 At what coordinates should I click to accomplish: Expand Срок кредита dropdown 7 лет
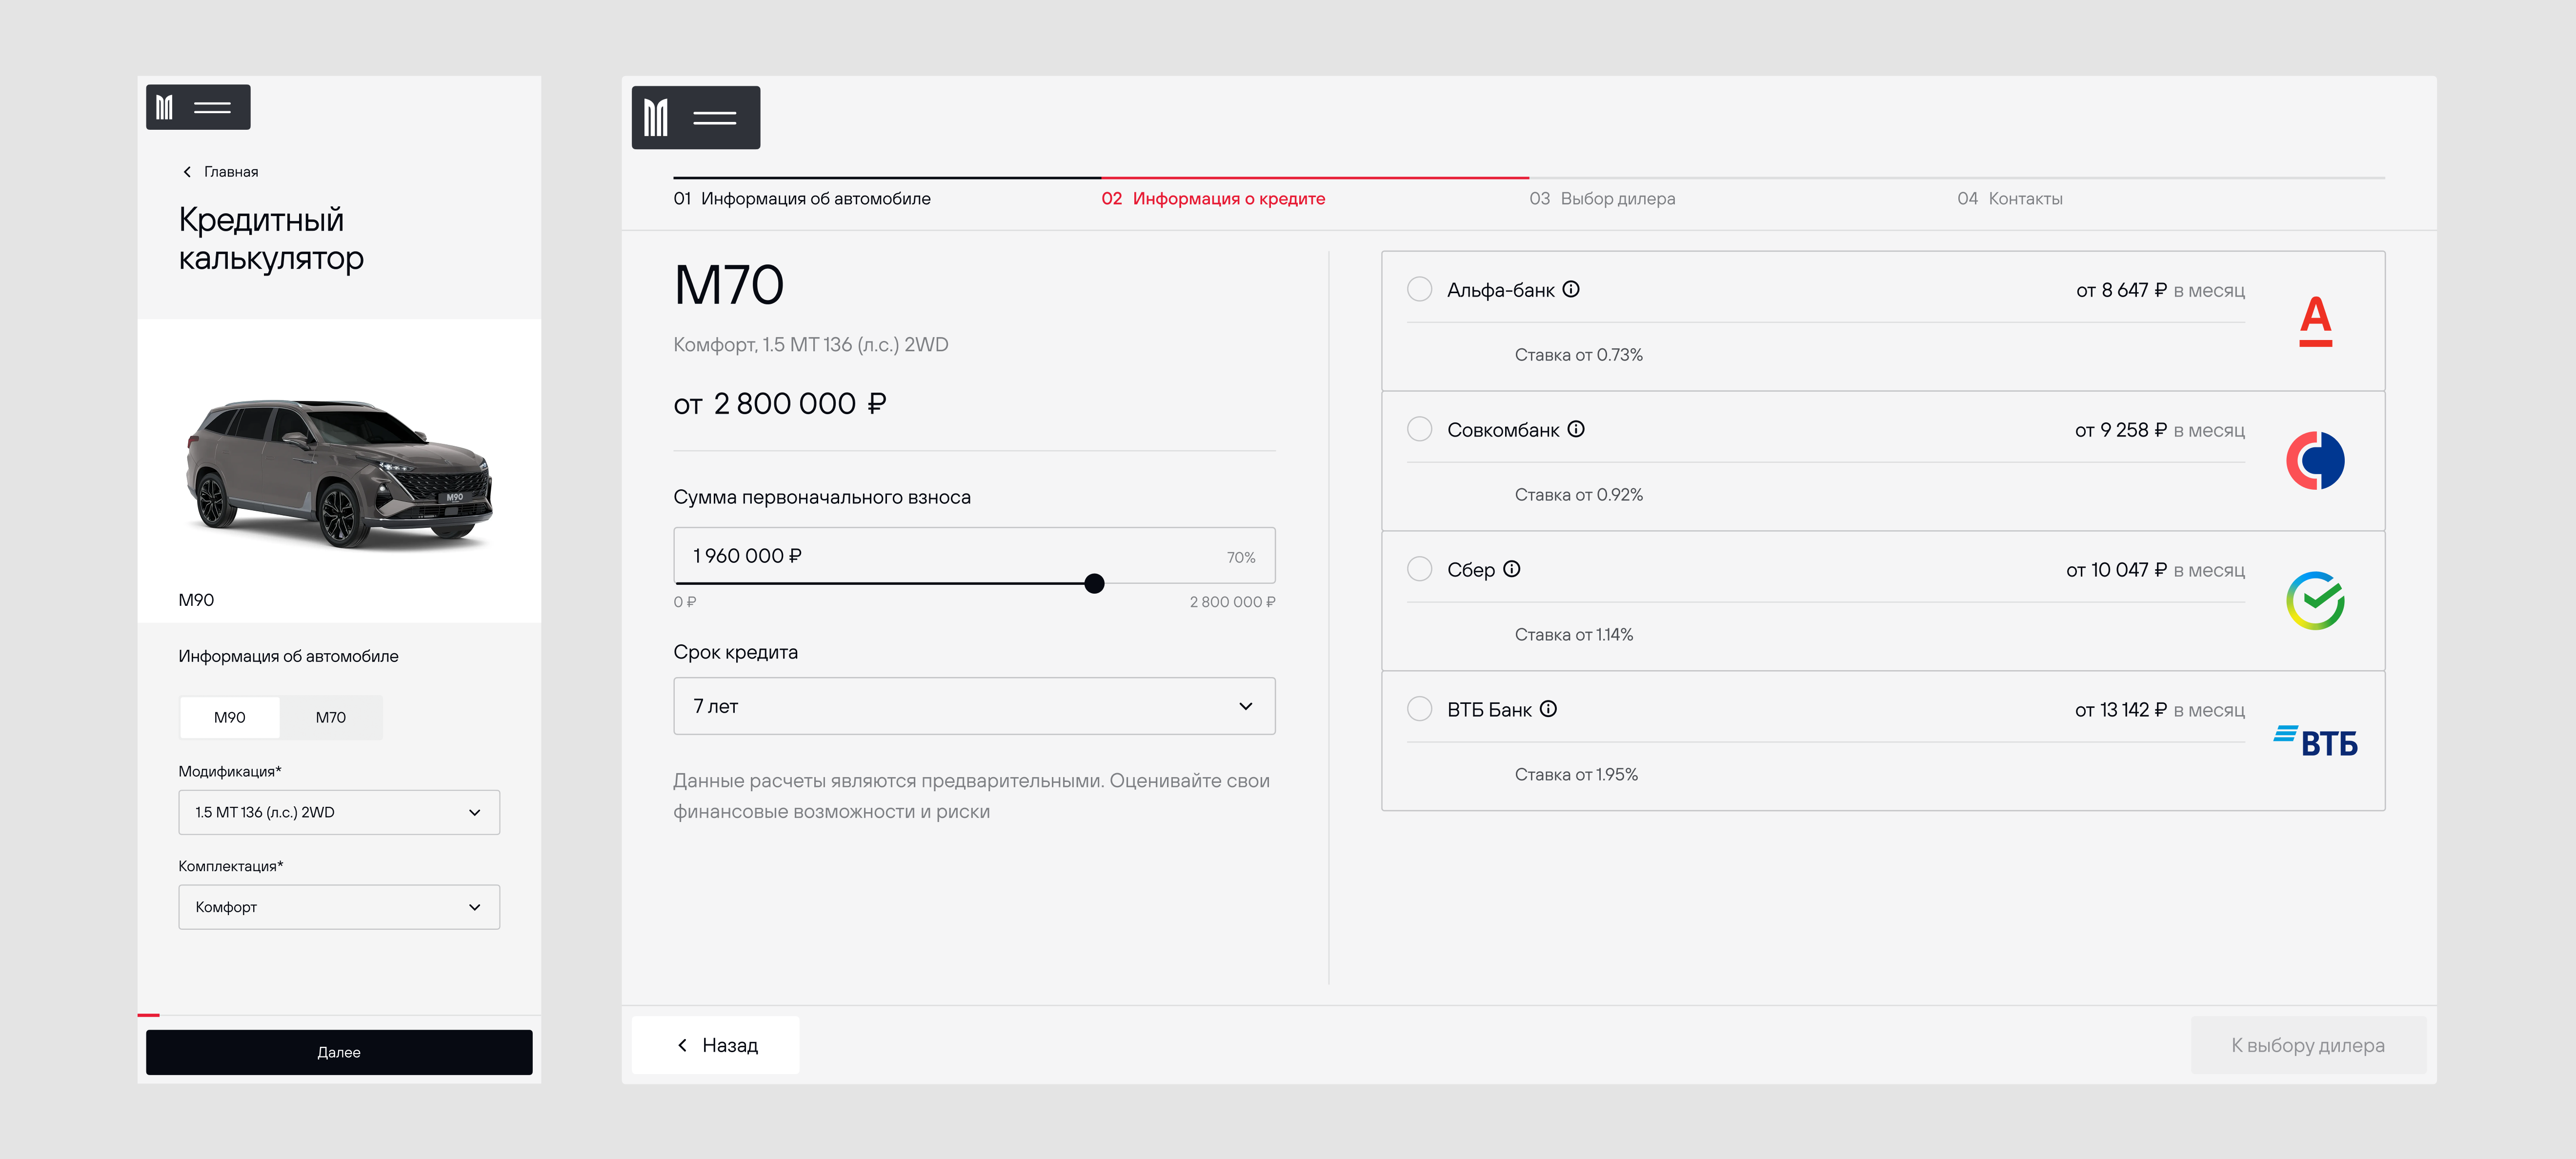(x=974, y=706)
